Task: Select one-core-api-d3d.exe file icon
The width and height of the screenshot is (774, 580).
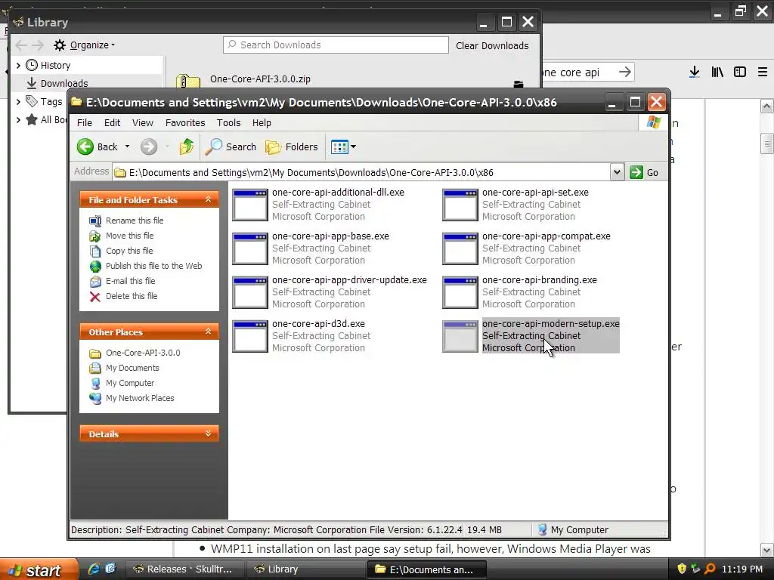Action: pos(250,336)
